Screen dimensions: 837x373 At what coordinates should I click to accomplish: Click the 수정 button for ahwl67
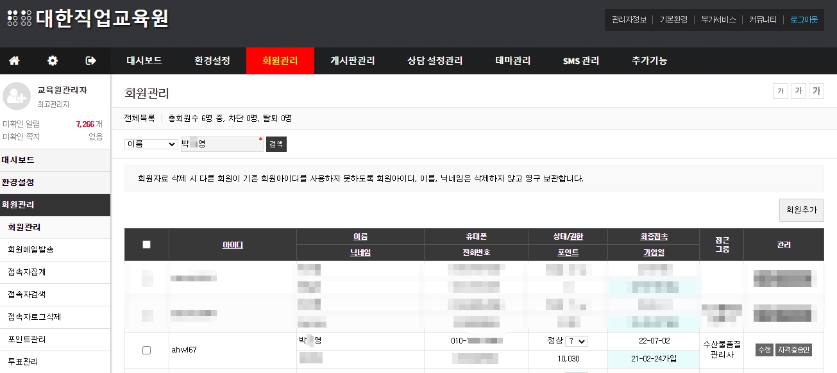(764, 350)
